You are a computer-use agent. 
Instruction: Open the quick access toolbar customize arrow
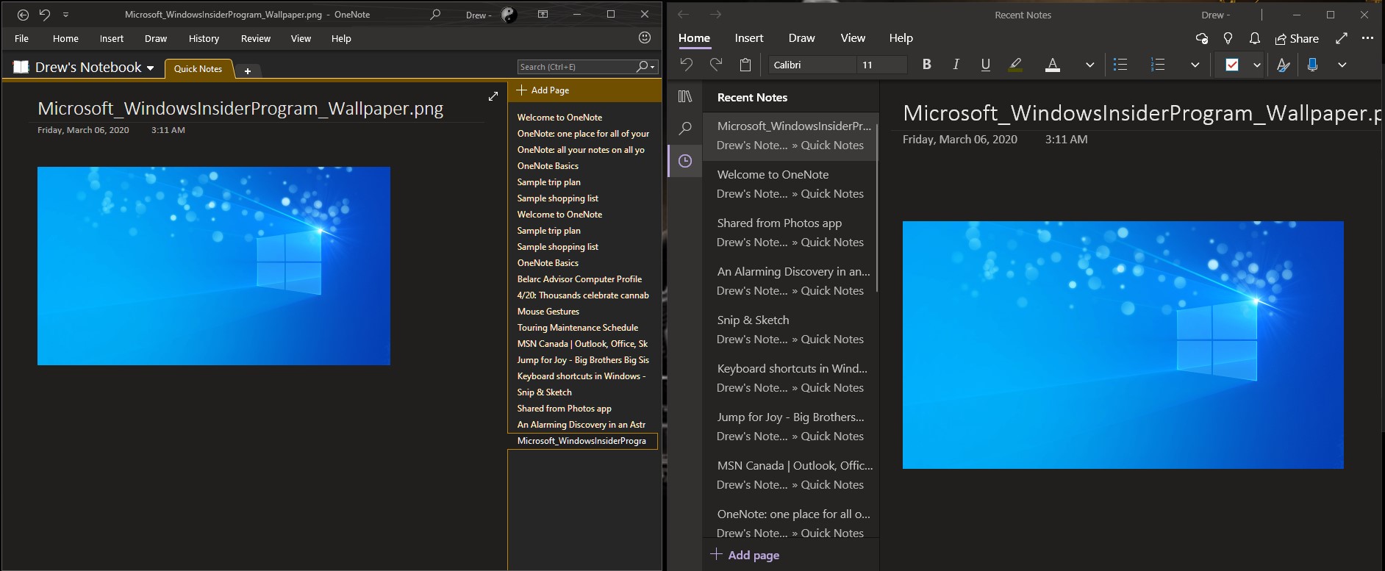point(65,15)
